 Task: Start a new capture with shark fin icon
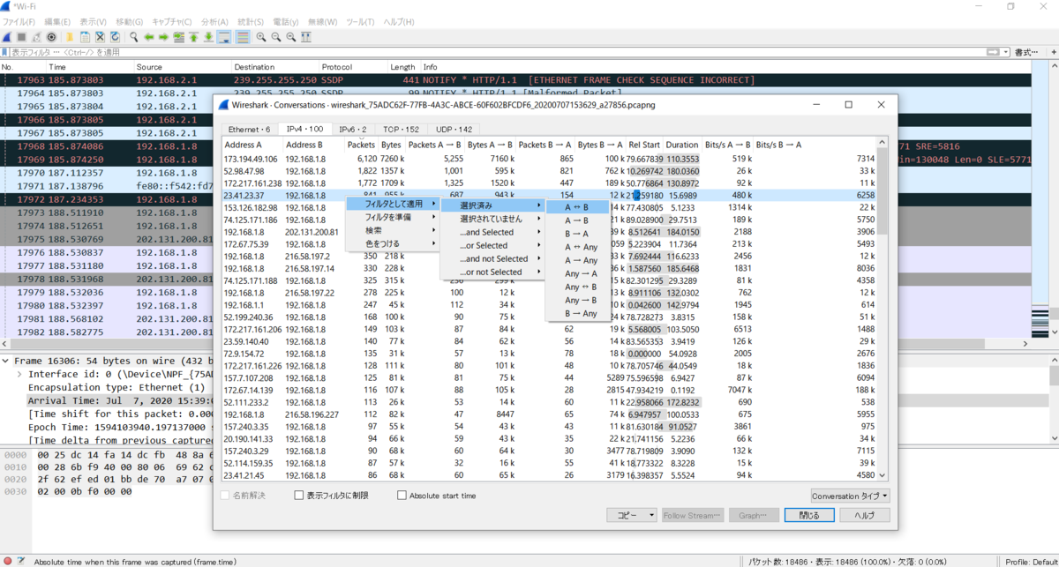[7, 37]
